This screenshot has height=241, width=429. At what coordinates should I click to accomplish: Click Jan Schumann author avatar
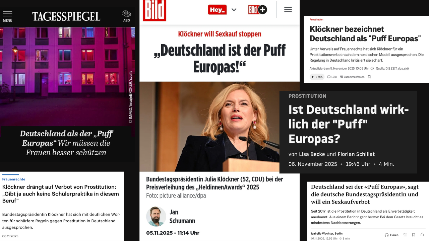156,217
